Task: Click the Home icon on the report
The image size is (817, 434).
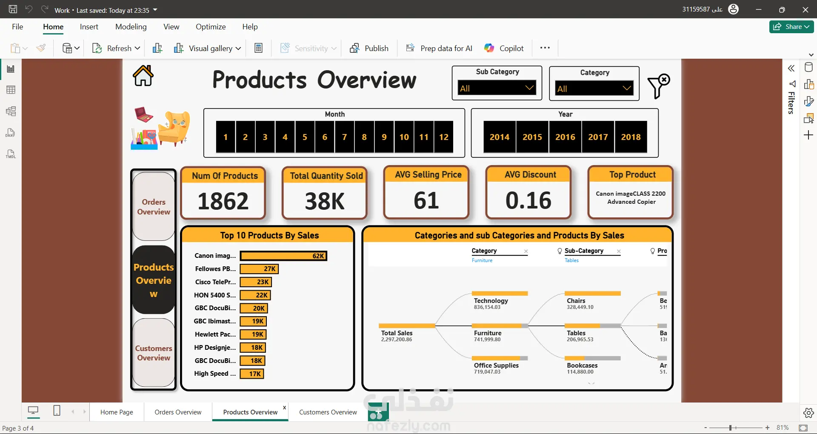Action: [x=143, y=76]
